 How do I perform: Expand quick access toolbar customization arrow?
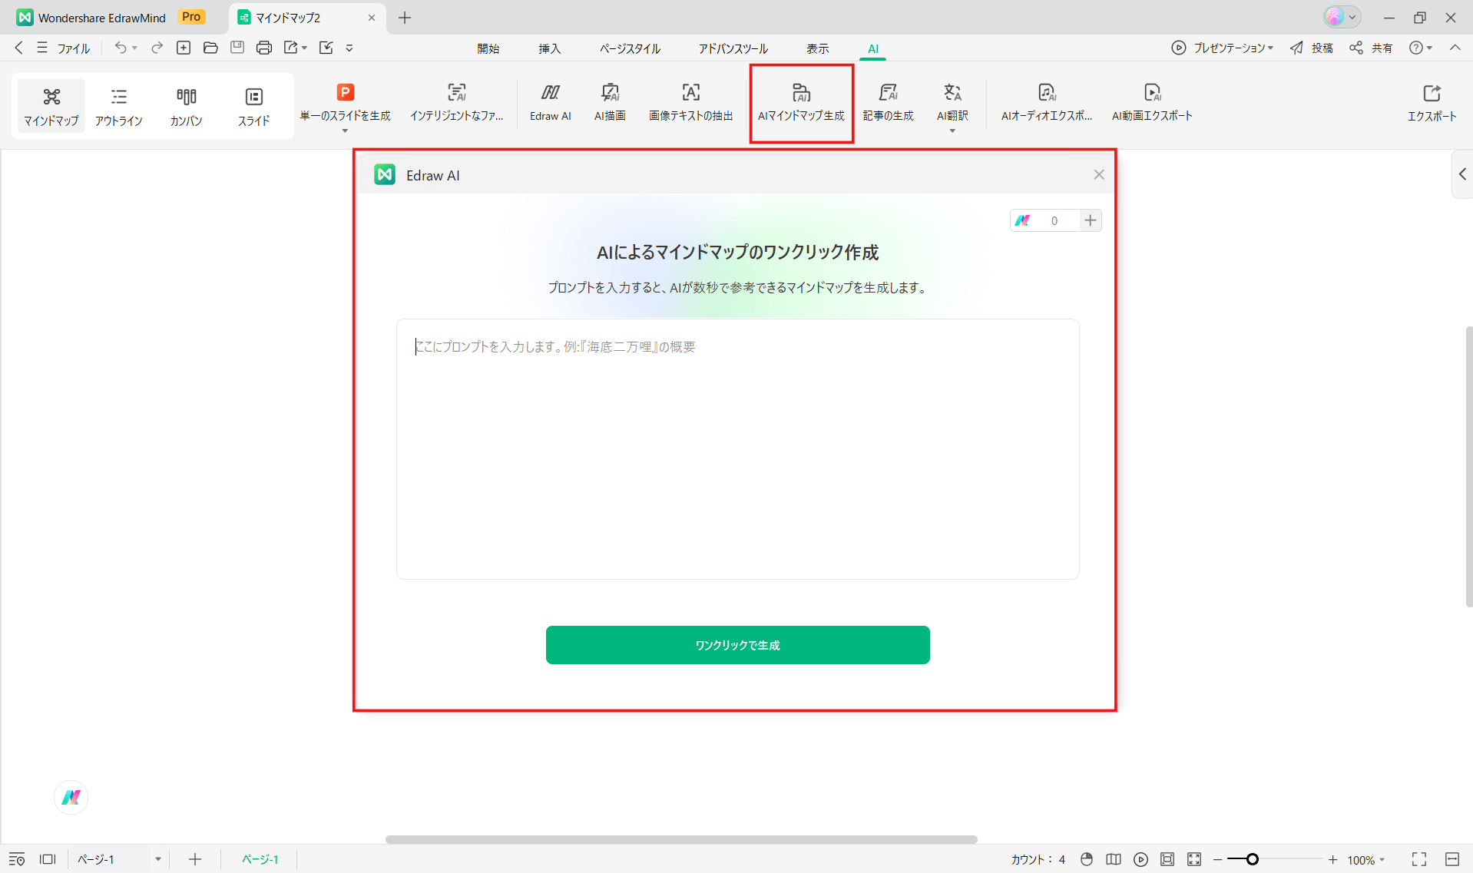pyautogui.click(x=349, y=48)
